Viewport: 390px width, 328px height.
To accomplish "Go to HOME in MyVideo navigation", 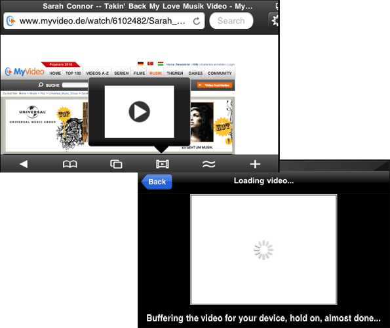I will [55, 73].
